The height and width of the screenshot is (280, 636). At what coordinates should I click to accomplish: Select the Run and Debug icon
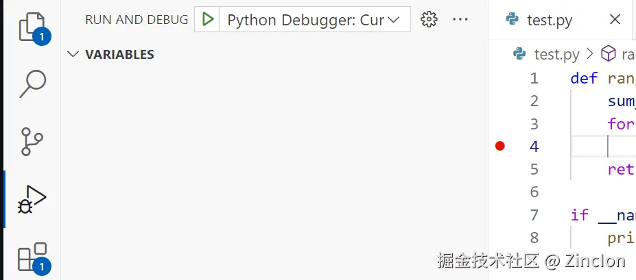tap(32, 199)
